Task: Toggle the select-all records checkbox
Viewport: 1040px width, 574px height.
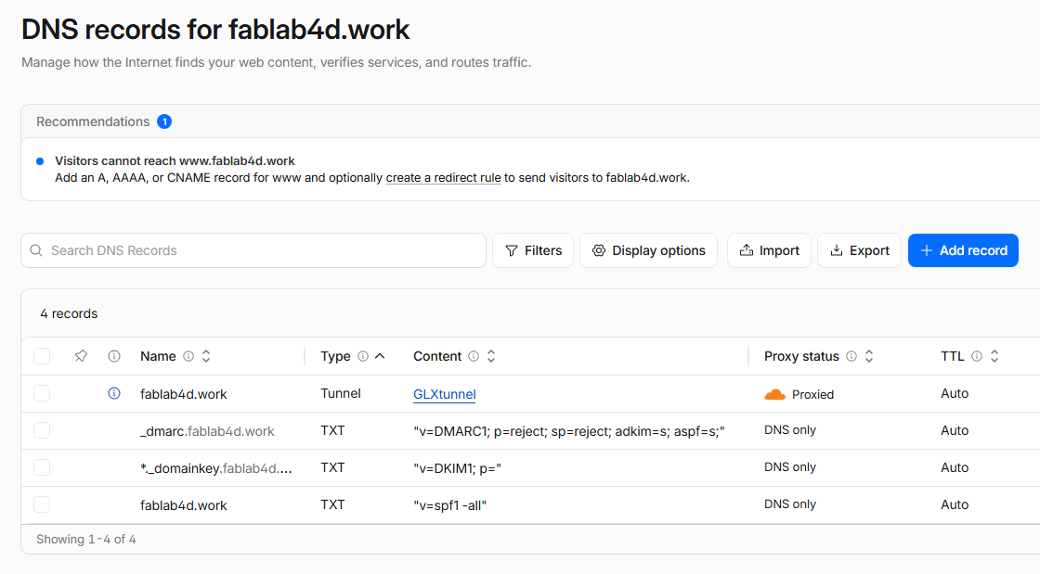Action: 42,356
